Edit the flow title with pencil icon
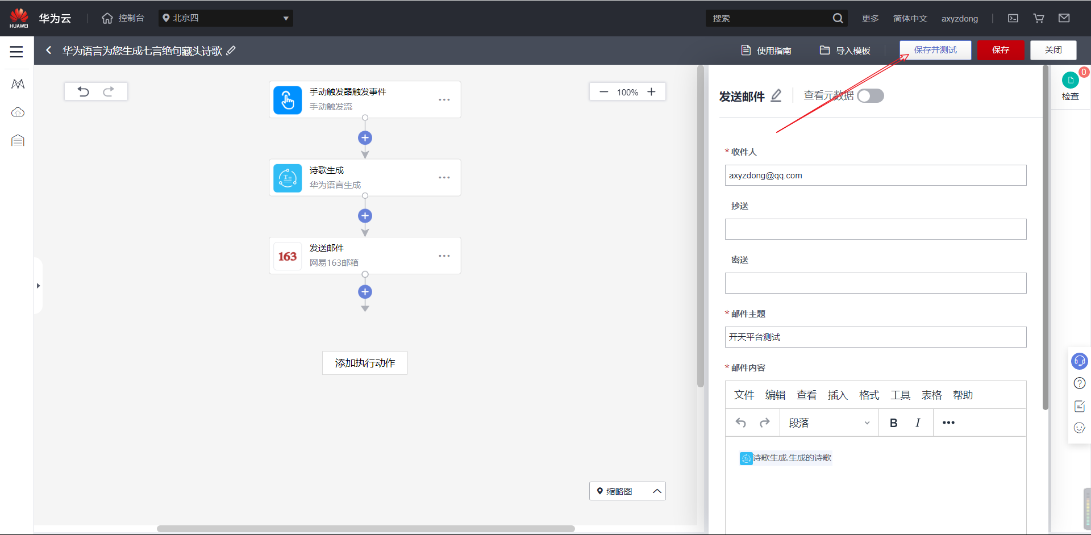This screenshot has height=535, width=1091. tap(231, 51)
